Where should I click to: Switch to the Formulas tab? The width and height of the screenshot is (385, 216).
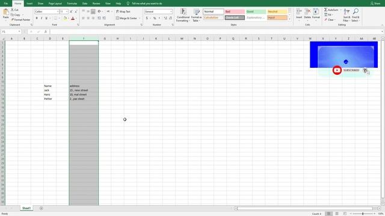pos(72,4)
